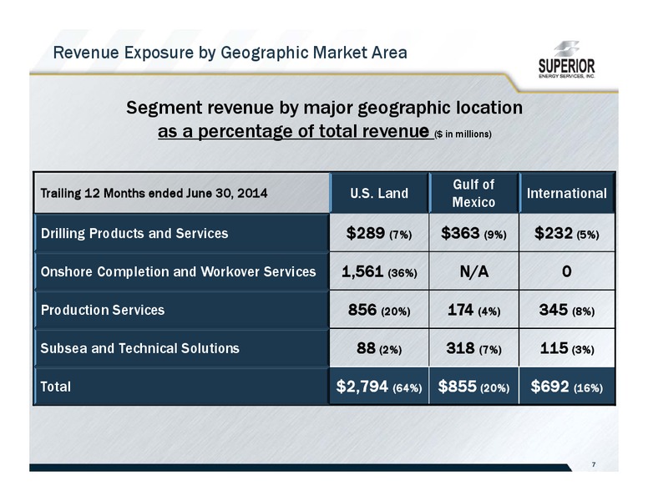The height and width of the screenshot is (501, 648).
Task: Click the '0' cell in Onshore Completion row
Action: click(567, 271)
